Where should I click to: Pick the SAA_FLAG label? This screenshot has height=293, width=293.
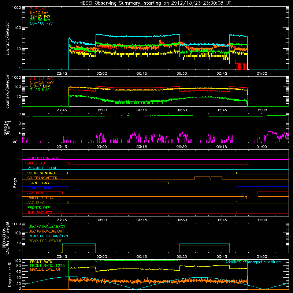pyautogui.click(x=36, y=193)
